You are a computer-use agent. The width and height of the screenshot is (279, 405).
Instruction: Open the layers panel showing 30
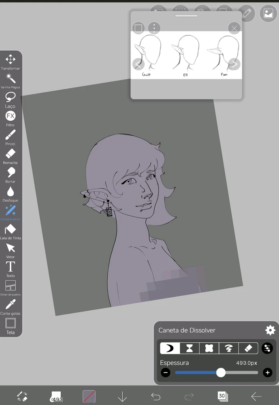click(222, 396)
